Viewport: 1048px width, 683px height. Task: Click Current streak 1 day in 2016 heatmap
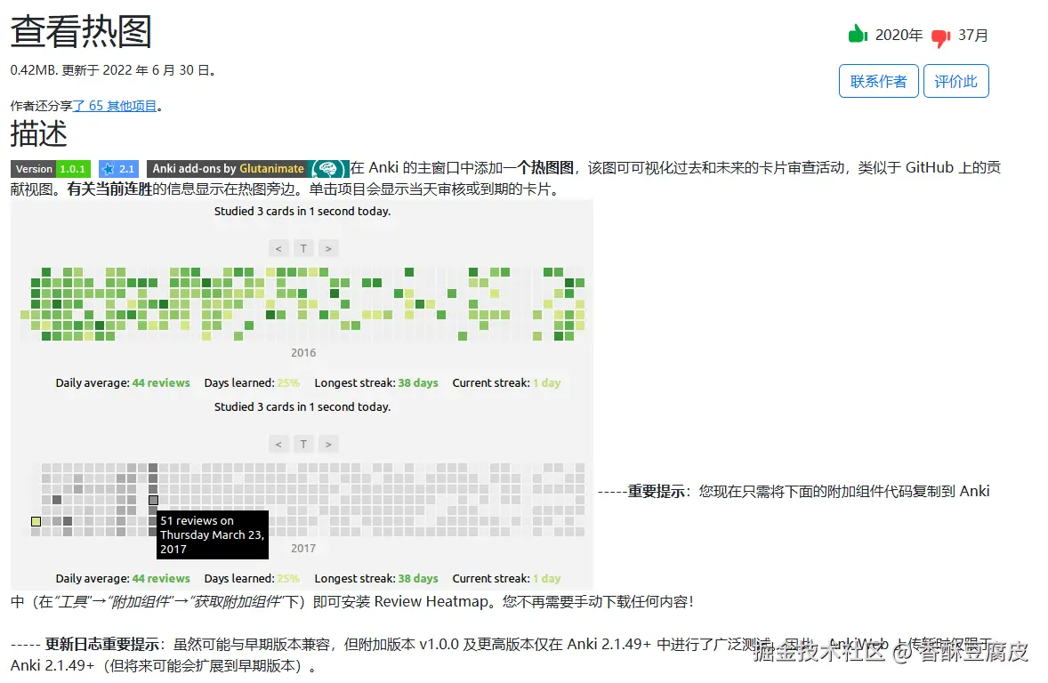(x=506, y=383)
